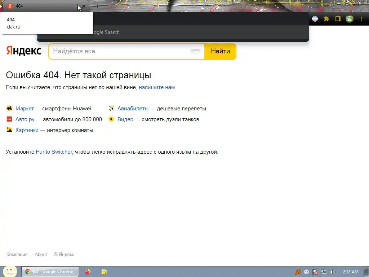This screenshot has width=369, height=277.
Task: Open the file explorer taskbar icon
Action: coord(104,272)
